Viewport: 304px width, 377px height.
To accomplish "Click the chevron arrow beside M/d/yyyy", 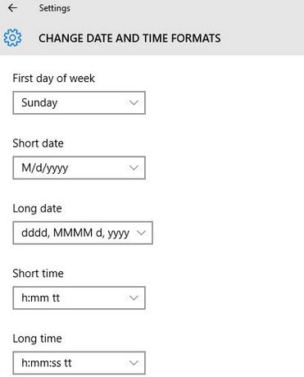I will (x=134, y=168).
